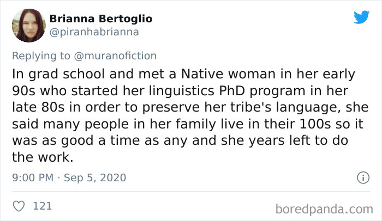Open the @muranofiction mention
The height and width of the screenshot is (221, 382).
pyautogui.click(x=115, y=56)
